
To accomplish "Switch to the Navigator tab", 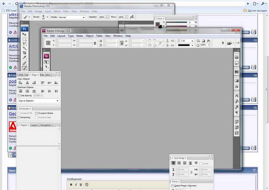I will (45, 125).
